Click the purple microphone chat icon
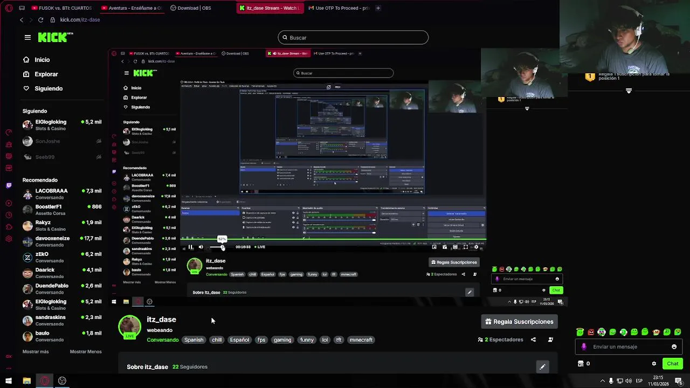 pos(584,347)
